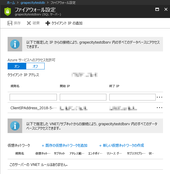Maximize the firewall settings blade
This screenshot has width=170, height=174.
point(157,9)
